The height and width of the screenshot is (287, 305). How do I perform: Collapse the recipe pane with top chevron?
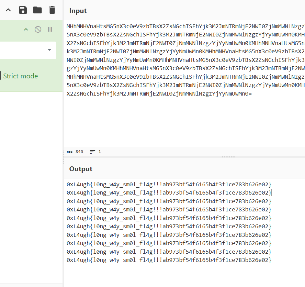click(8, 10)
